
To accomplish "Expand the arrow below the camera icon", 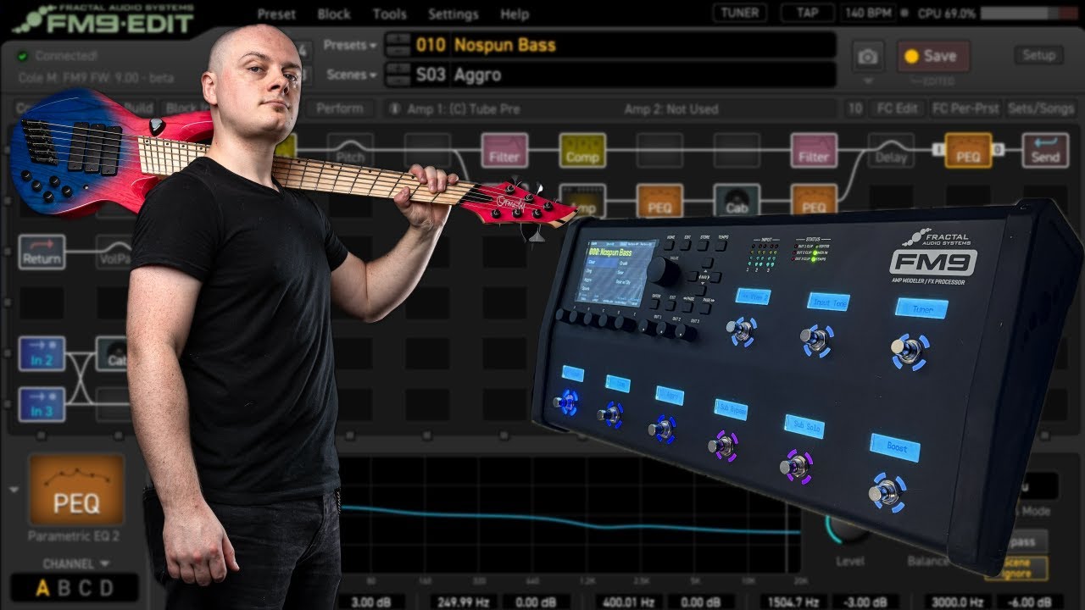I will pos(867,82).
